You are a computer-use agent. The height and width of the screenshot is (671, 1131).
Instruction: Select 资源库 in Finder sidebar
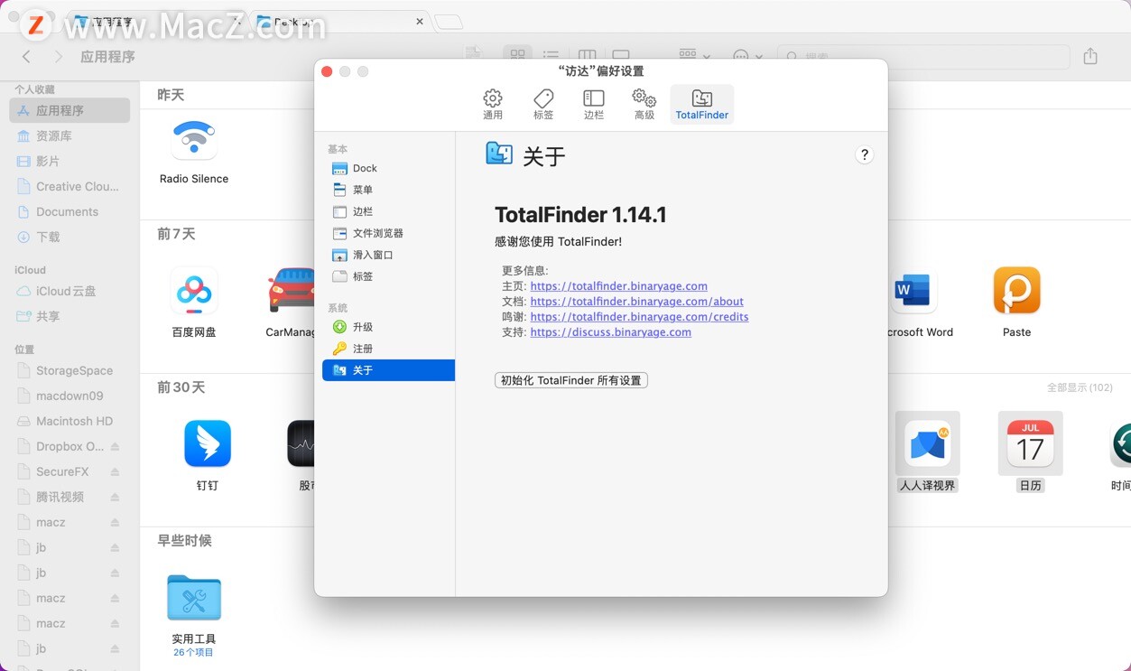point(70,135)
